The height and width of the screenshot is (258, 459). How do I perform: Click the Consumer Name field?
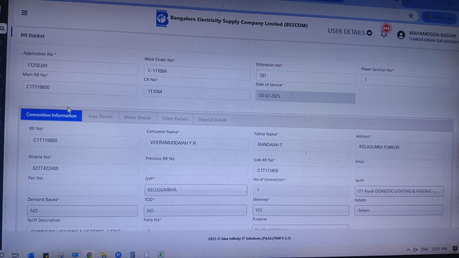click(x=197, y=143)
